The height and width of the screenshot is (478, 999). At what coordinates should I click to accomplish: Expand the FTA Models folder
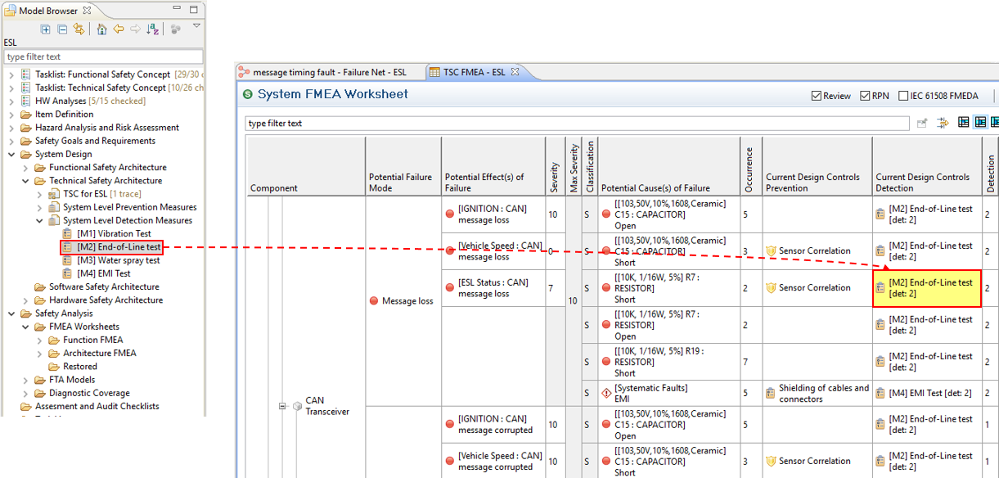tap(26, 380)
